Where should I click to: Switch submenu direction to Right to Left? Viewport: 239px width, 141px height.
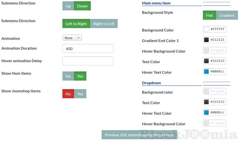104,24
